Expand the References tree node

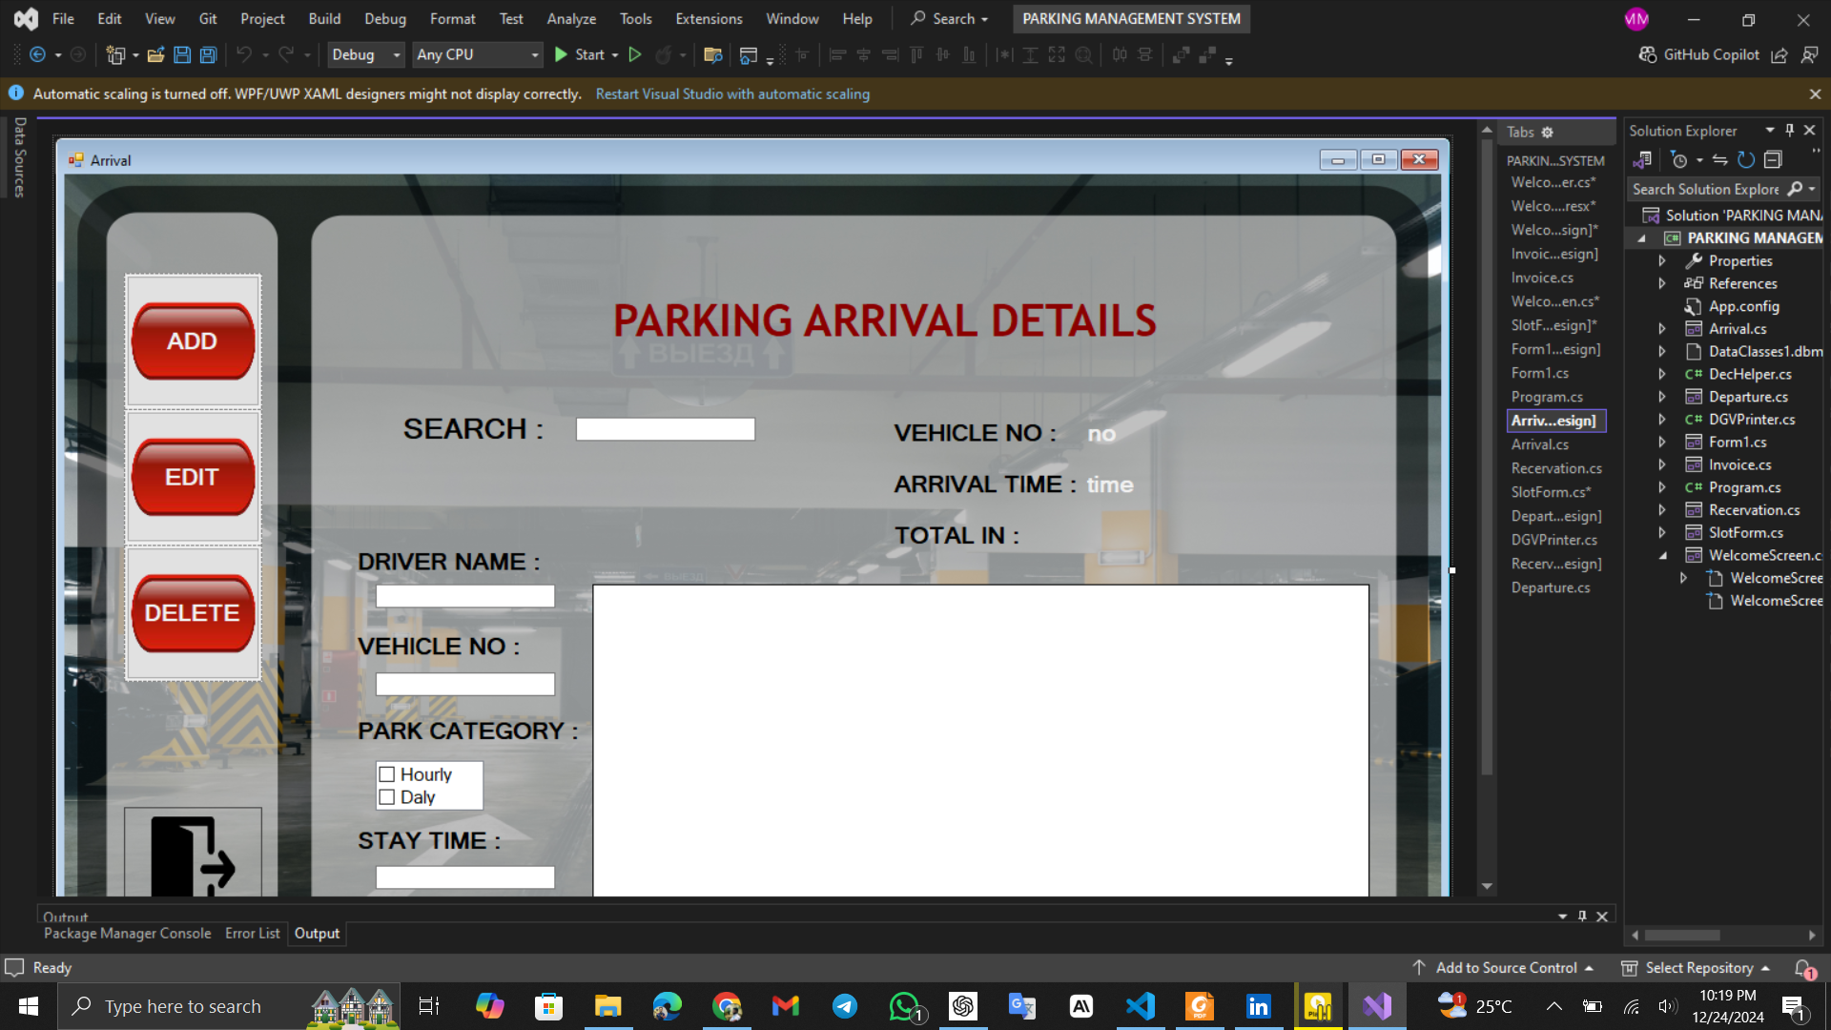pyautogui.click(x=1662, y=283)
